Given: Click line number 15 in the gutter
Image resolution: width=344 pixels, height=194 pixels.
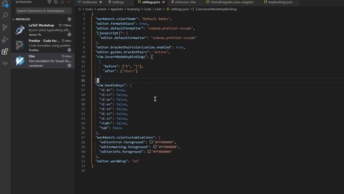Looking at the screenshot, I should click(x=83, y=80).
